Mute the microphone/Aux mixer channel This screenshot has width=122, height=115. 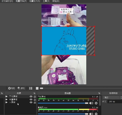[91, 114]
